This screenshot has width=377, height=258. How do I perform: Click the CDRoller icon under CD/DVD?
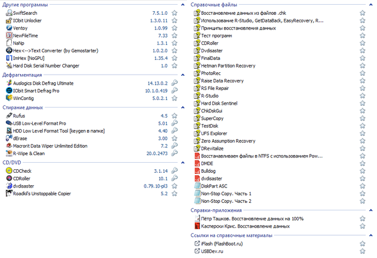click(x=9, y=178)
